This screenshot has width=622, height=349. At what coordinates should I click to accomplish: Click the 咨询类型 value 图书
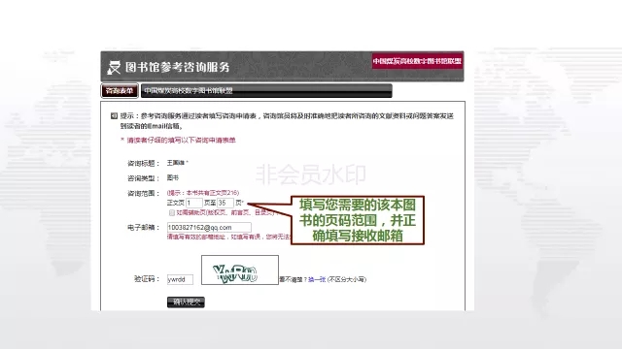pyautogui.click(x=173, y=178)
